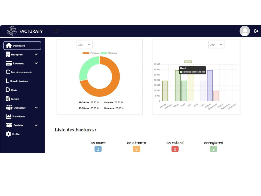Open the Dashboard menu item
This screenshot has height=196, width=261.
click(22, 45)
